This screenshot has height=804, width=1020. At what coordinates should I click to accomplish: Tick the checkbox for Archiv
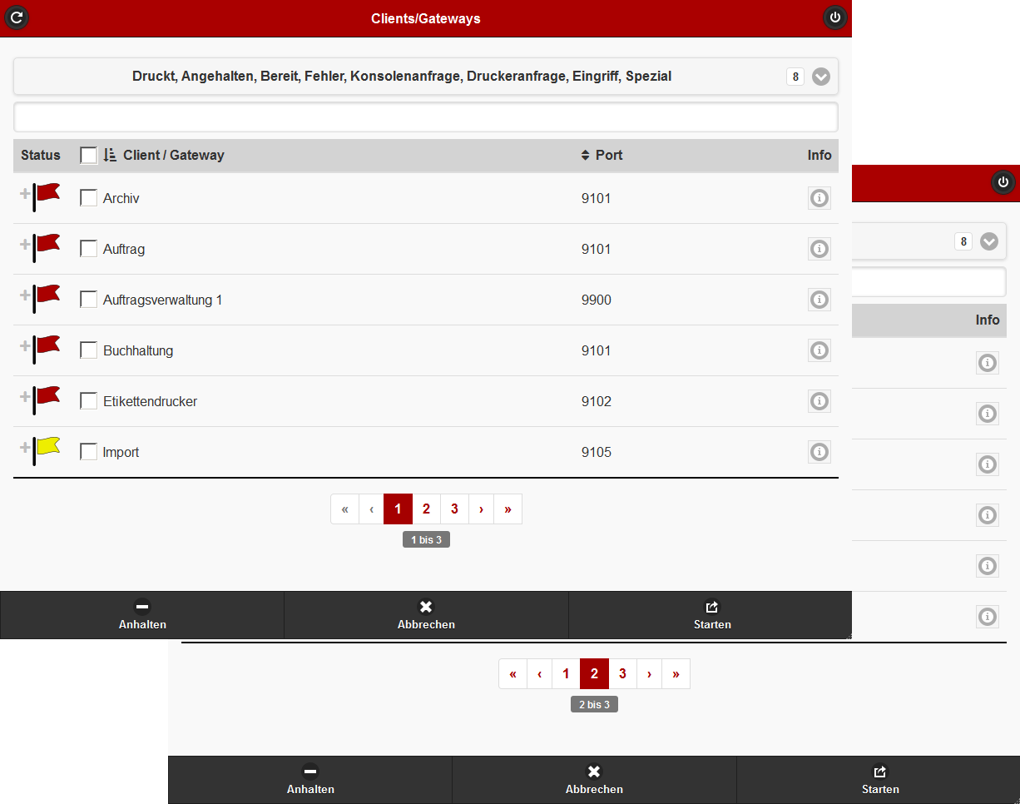pyautogui.click(x=88, y=198)
